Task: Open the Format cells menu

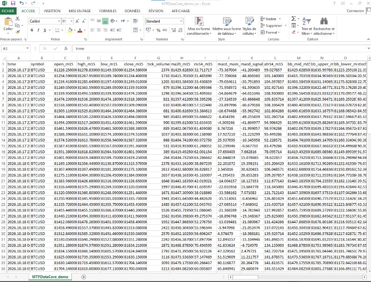Action: tap(270, 32)
